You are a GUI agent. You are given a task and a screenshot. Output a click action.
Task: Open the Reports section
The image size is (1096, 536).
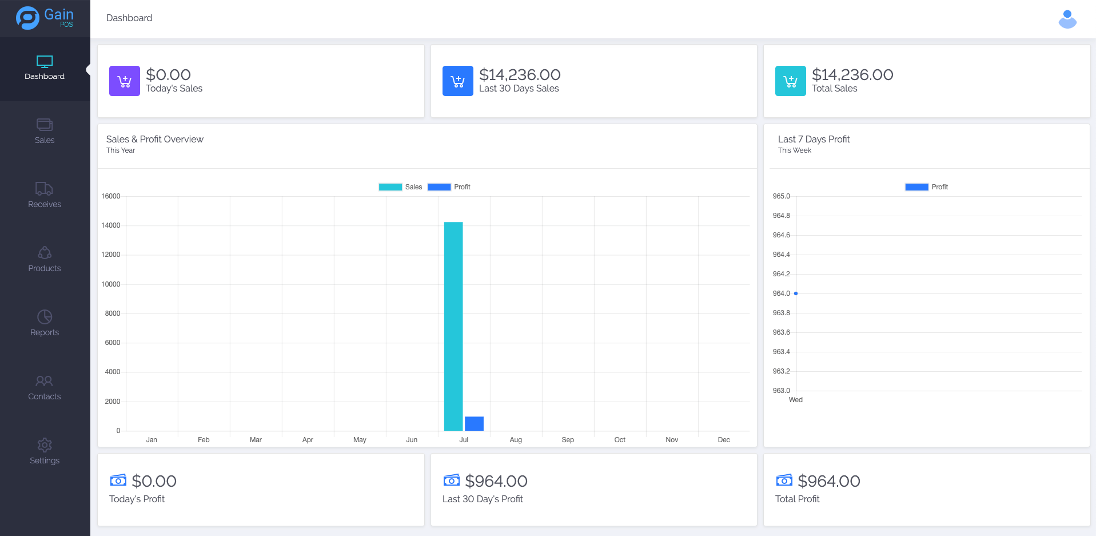45,325
